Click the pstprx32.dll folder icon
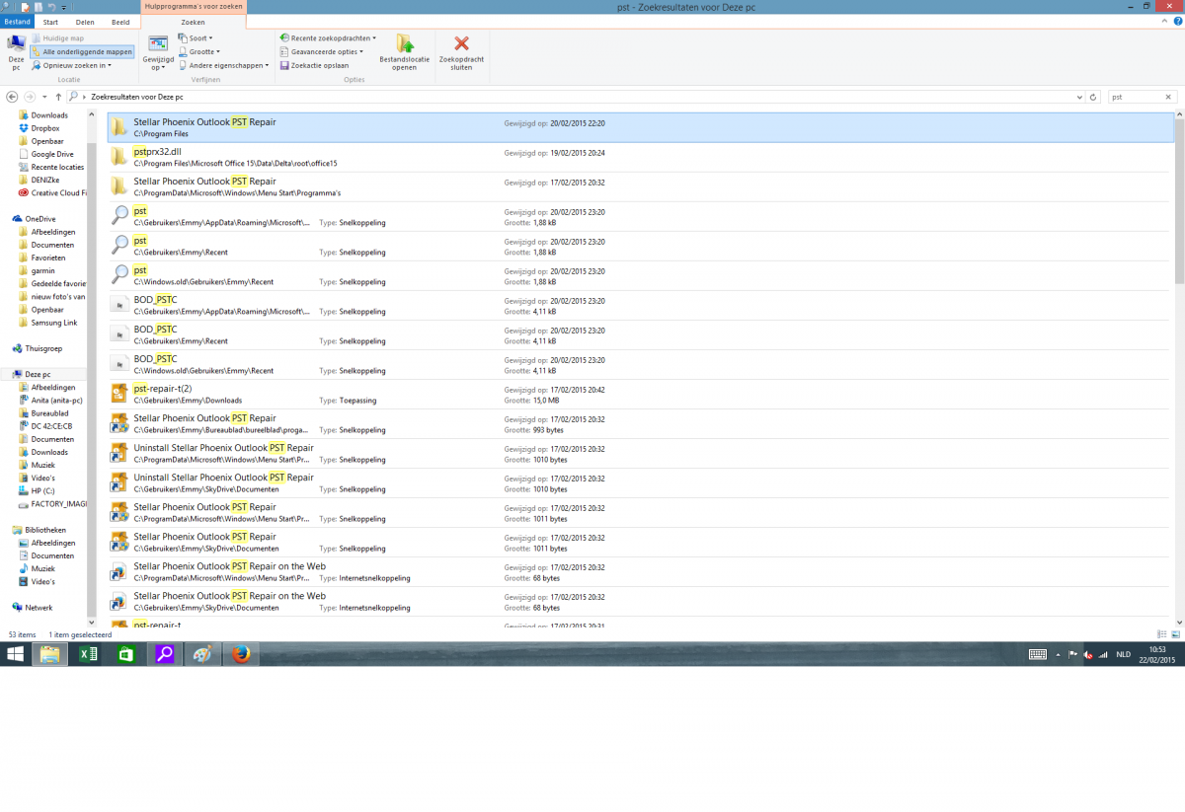 119,158
